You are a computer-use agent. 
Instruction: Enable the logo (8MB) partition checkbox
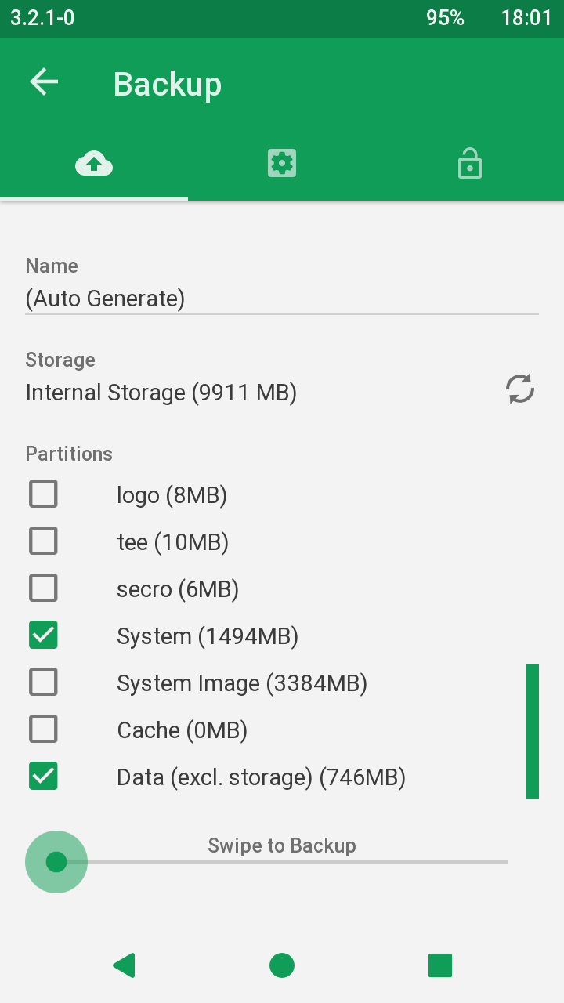pos(43,494)
